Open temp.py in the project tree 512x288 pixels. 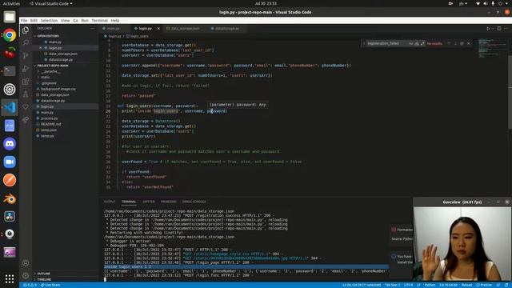coord(47,136)
